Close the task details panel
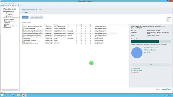 [x=171, y=26]
